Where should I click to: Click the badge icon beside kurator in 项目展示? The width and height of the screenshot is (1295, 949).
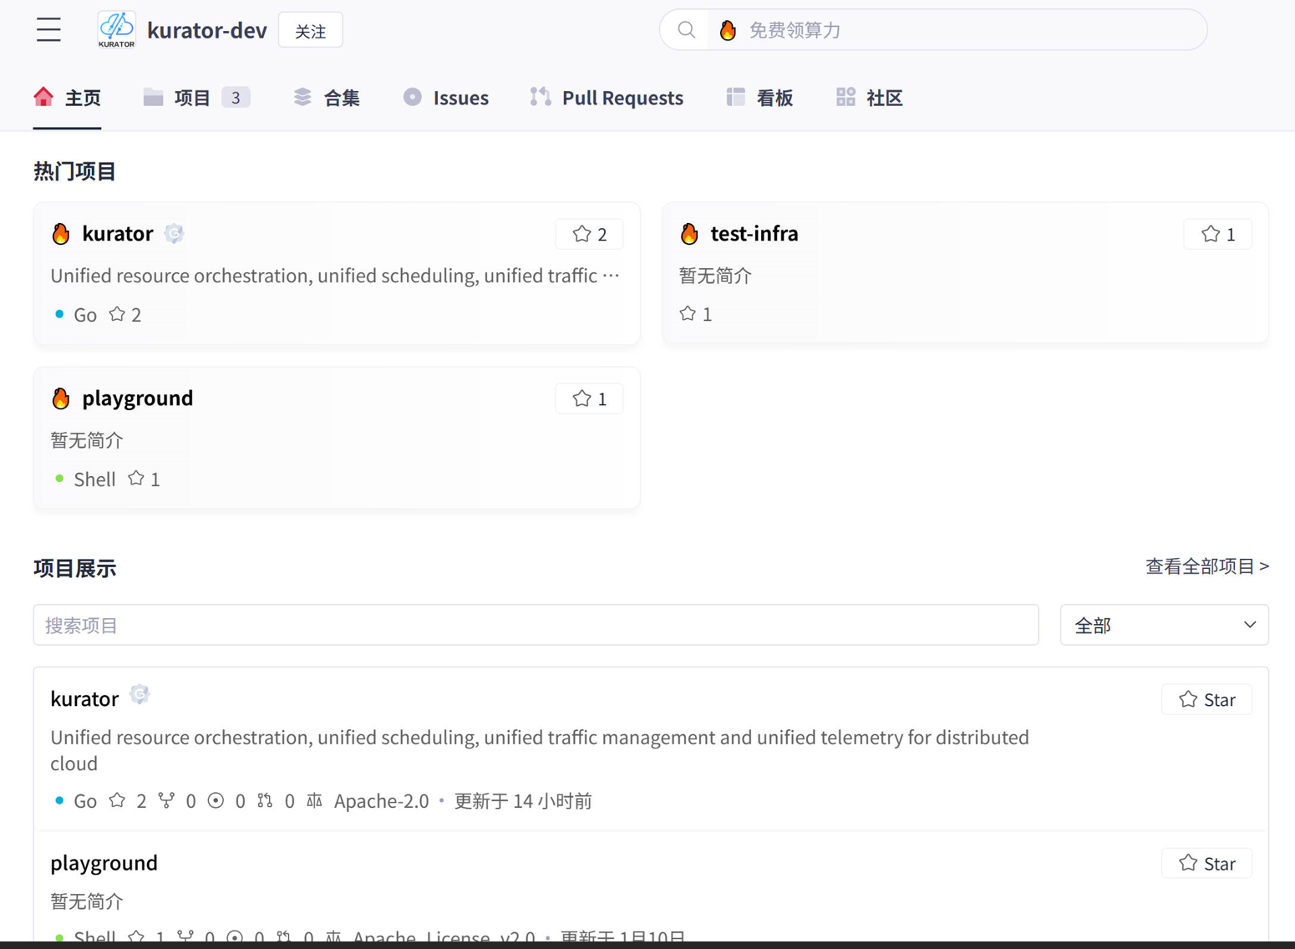point(140,695)
